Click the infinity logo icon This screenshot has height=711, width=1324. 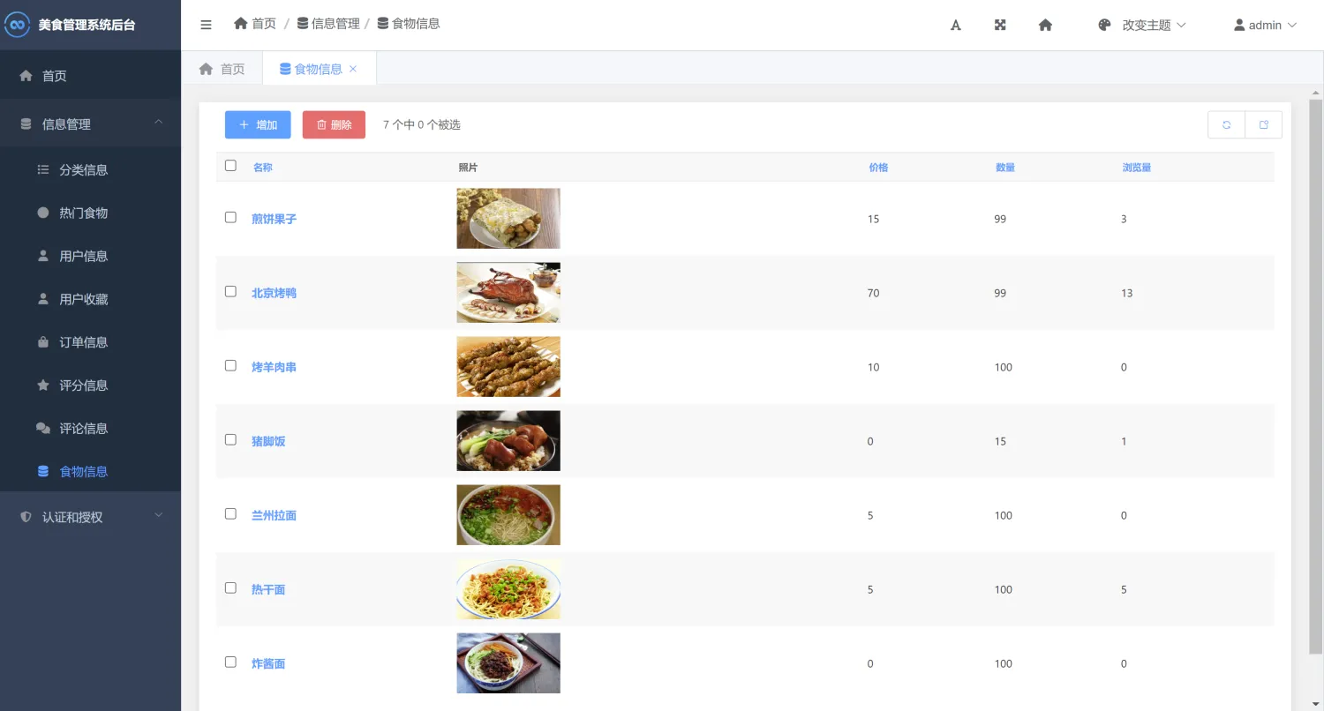coord(18,25)
